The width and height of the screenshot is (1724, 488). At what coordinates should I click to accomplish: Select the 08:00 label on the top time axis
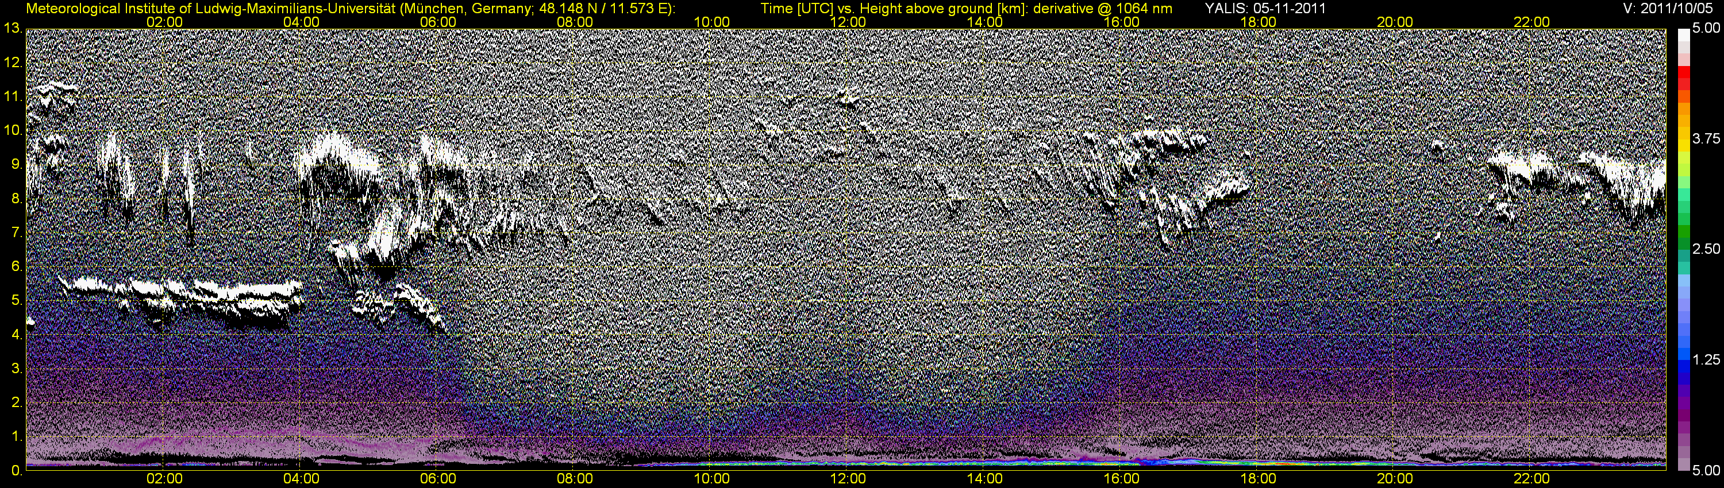click(575, 22)
